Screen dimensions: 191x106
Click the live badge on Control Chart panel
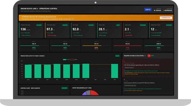click(x=64, y=88)
